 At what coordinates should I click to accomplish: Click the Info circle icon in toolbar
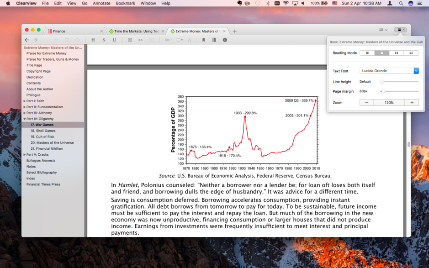pyautogui.click(x=224, y=40)
